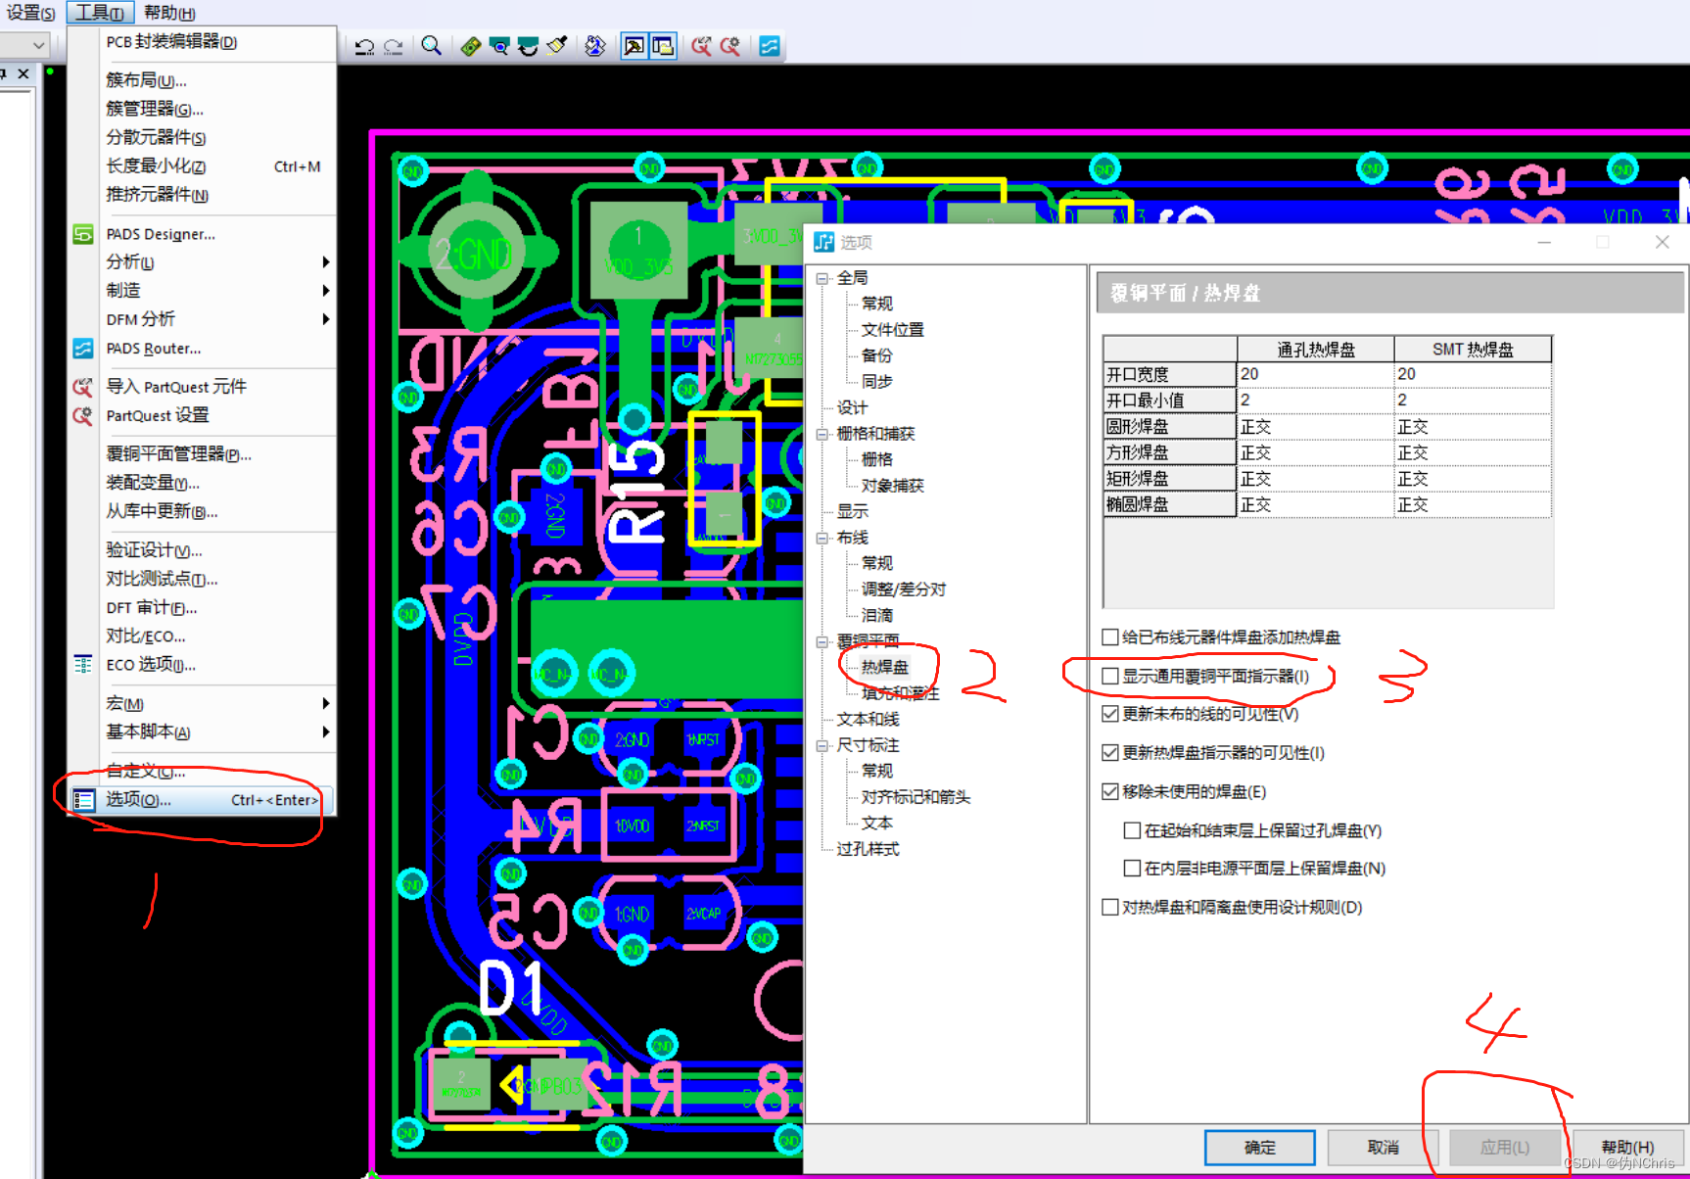Uncheck 移除未使用的焊盘 checkbox
Viewport: 1690px width, 1179px height.
coord(1110,791)
